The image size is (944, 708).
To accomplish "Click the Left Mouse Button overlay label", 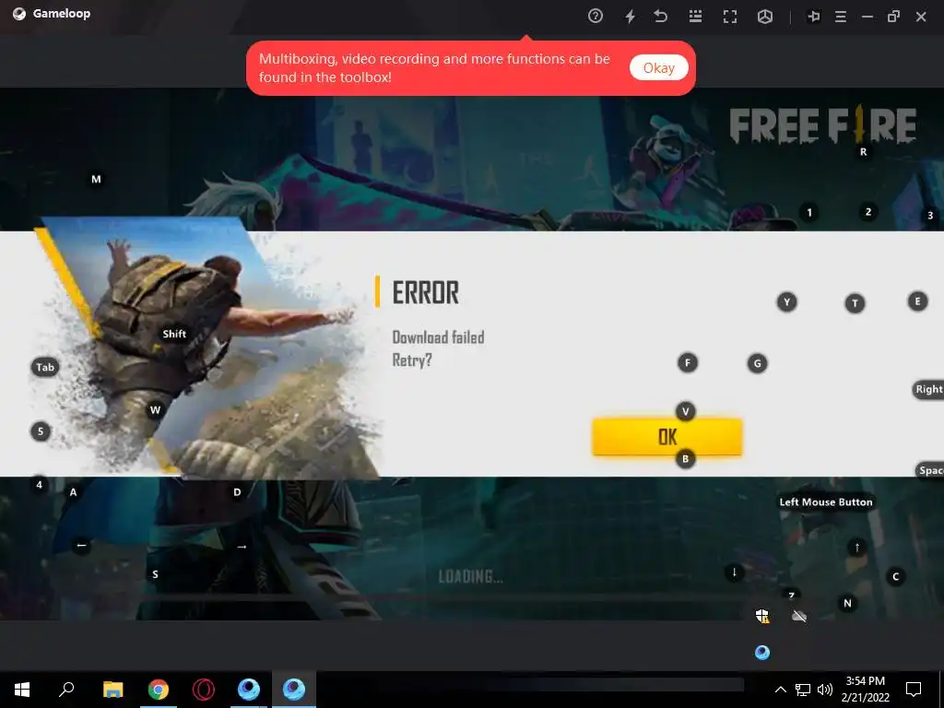I will [x=825, y=502].
